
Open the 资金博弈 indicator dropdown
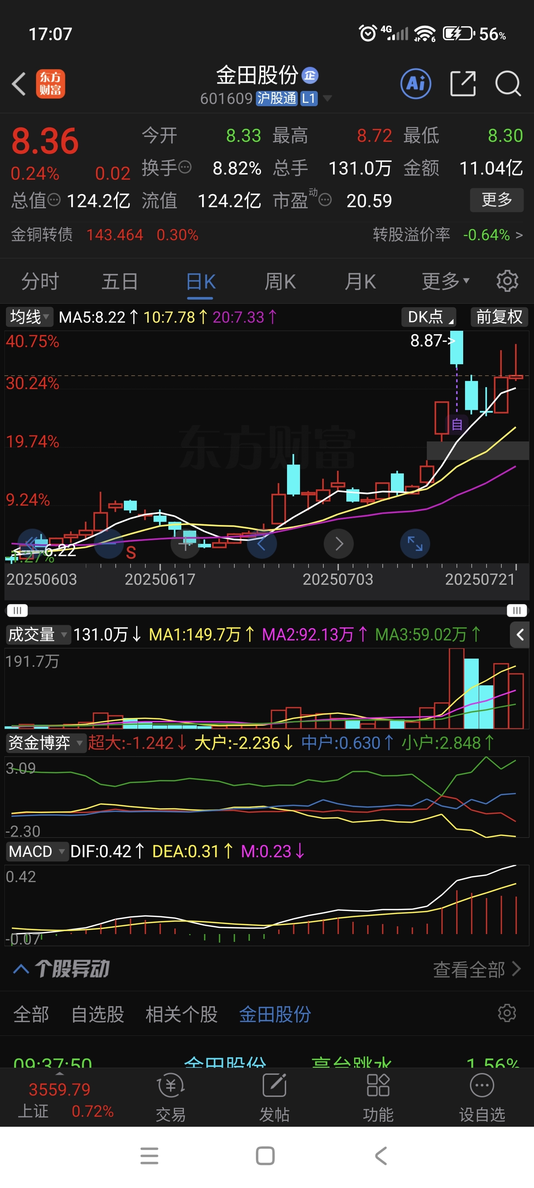pyautogui.click(x=46, y=743)
